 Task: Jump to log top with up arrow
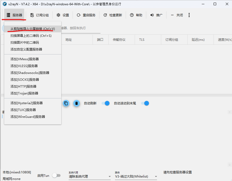pos(230,112)
